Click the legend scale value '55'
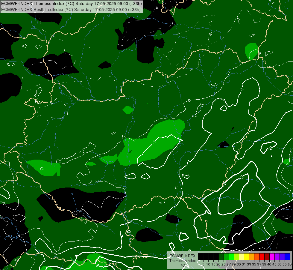 pyautogui.click(x=285, y=264)
